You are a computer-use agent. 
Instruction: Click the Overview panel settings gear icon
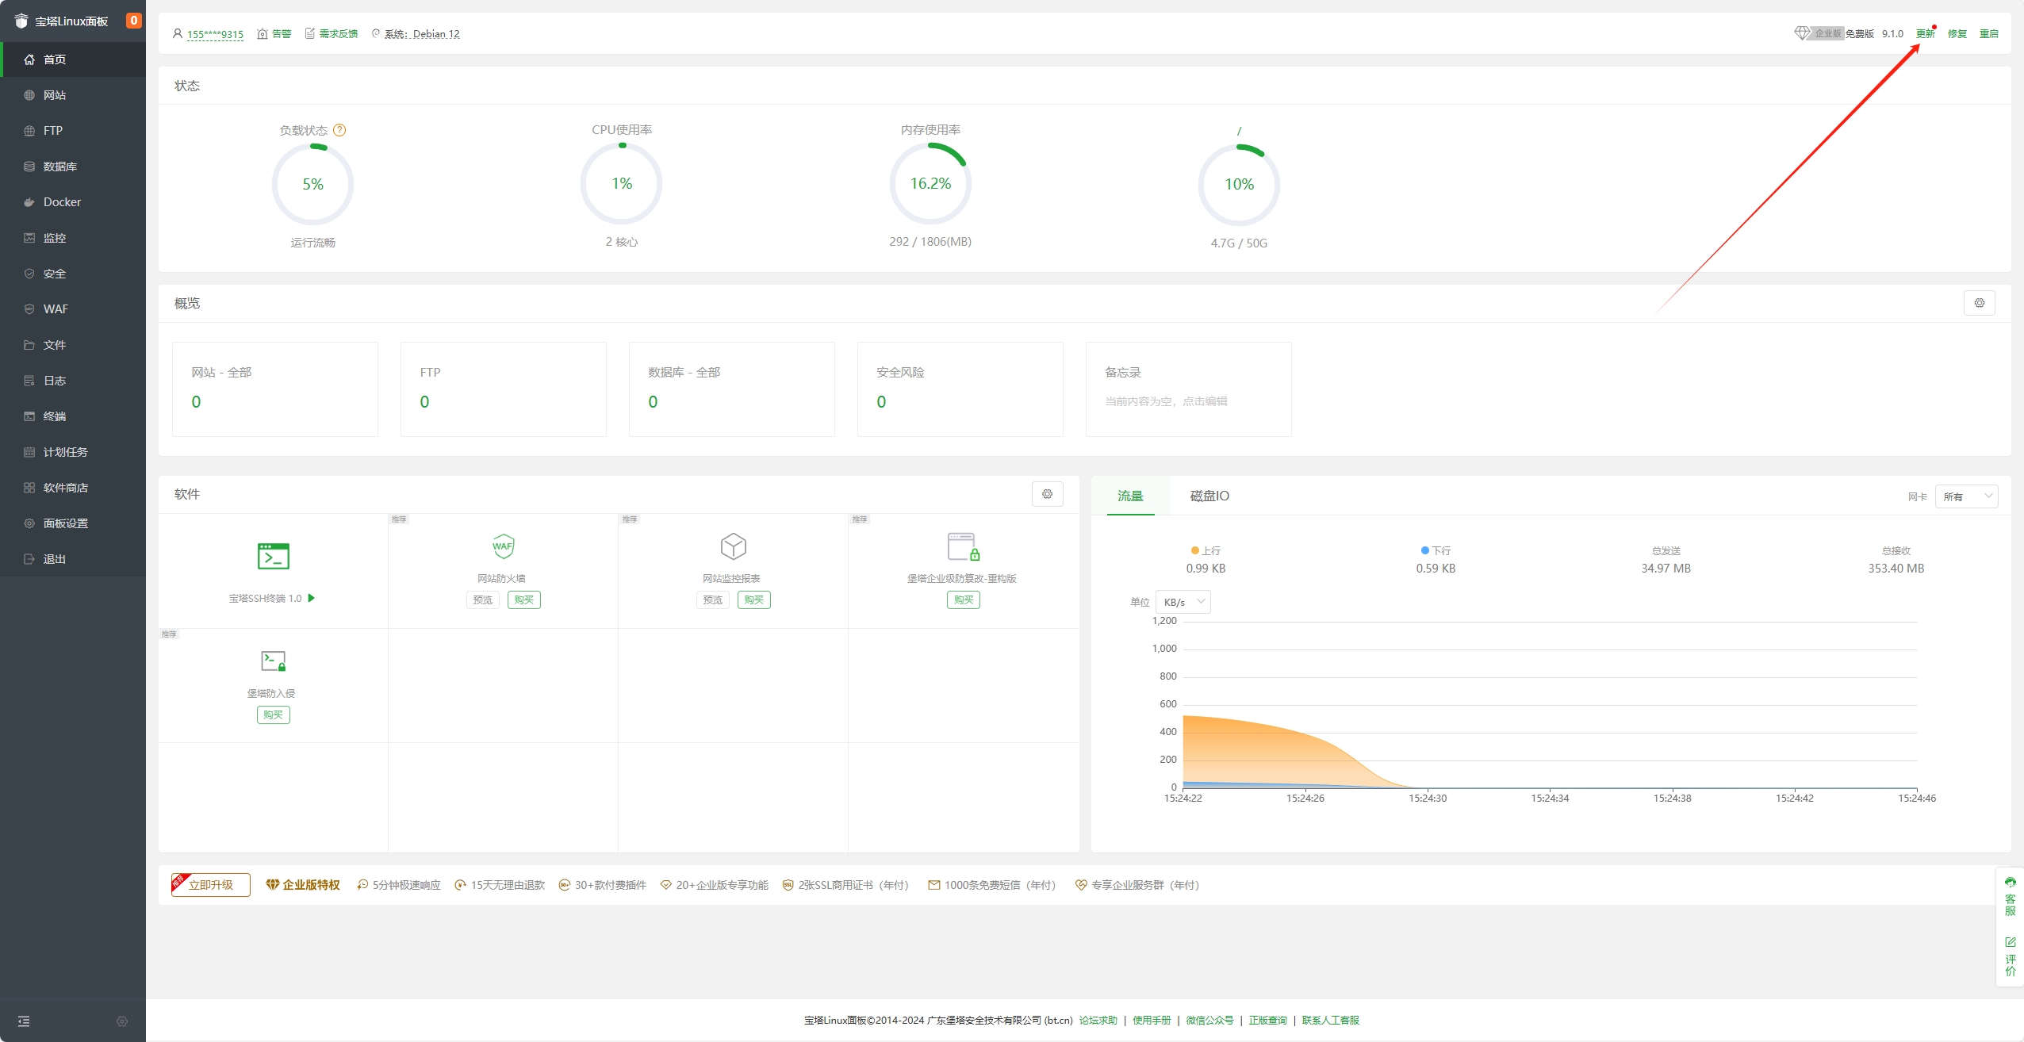1979,303
